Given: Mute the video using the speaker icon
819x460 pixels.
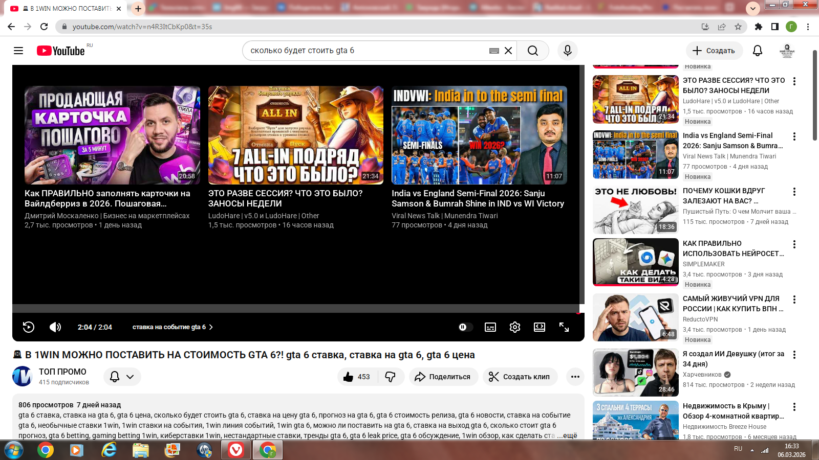Looking at the screenshot, I should coord(55,327).
